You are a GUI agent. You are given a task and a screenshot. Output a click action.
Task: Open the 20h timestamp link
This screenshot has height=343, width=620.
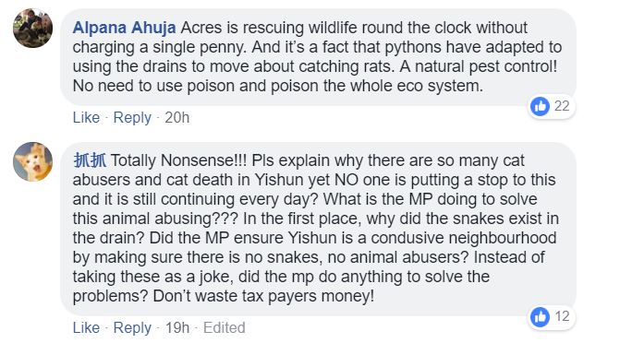pos(176,118)
